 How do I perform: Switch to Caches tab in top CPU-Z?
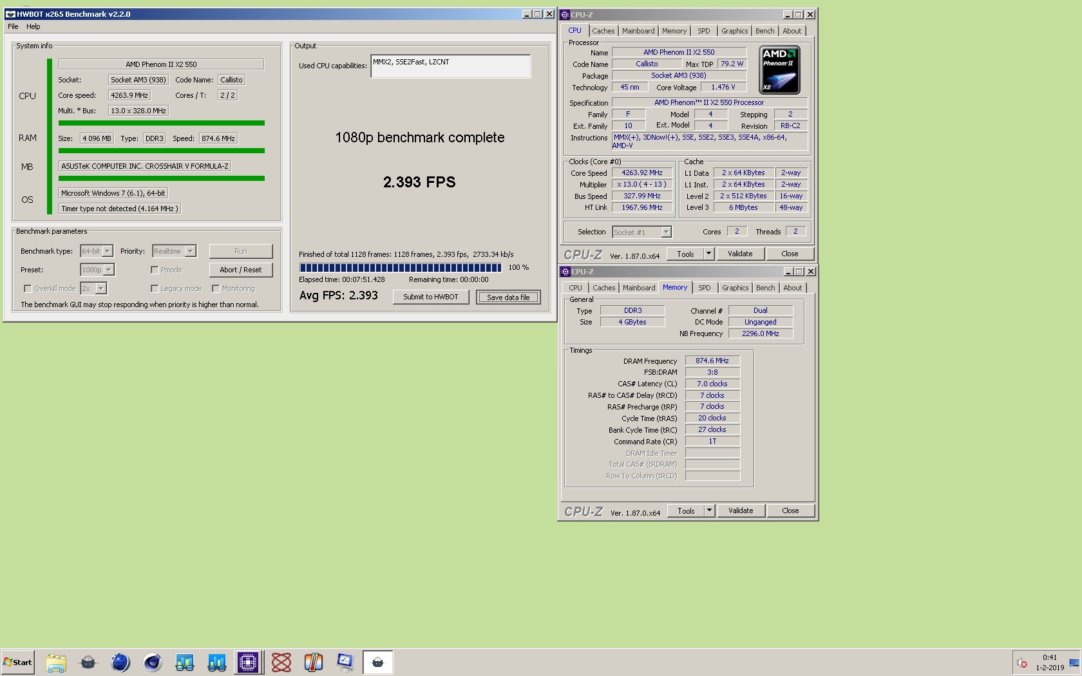point(603,31)
